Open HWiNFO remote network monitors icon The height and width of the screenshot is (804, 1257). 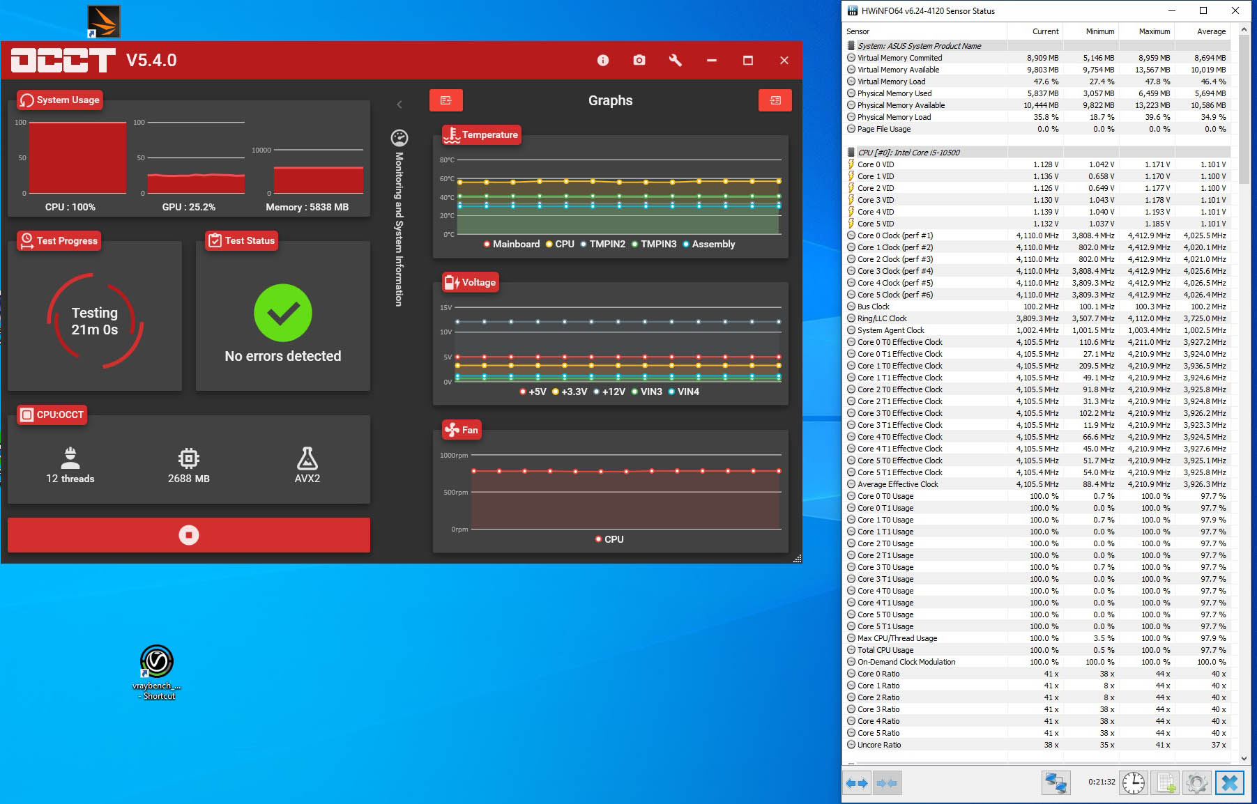(x=1056, y=783)
